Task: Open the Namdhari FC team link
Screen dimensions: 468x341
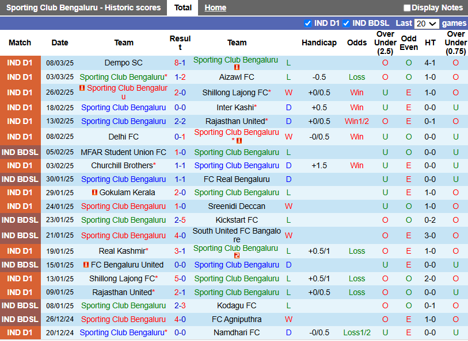Action: 237,332
